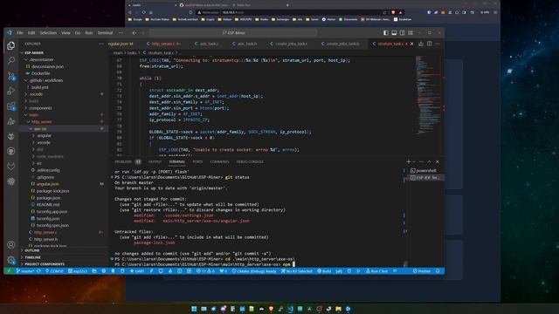Open Dockerfile in the explorer

click(40, 73)
